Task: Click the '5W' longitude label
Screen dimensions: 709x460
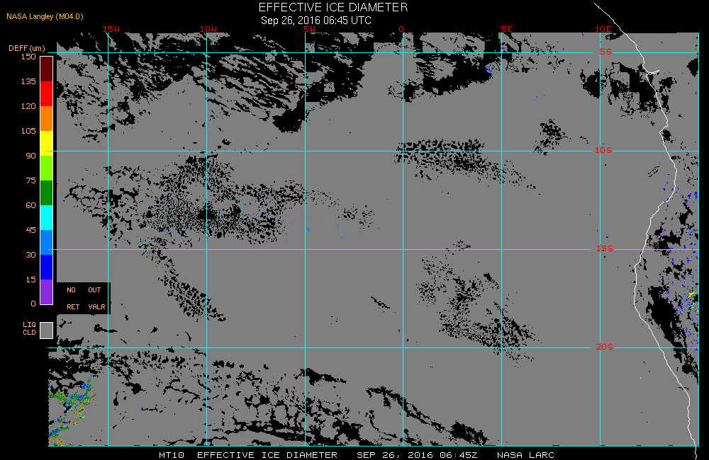Action: pos(309,29)
